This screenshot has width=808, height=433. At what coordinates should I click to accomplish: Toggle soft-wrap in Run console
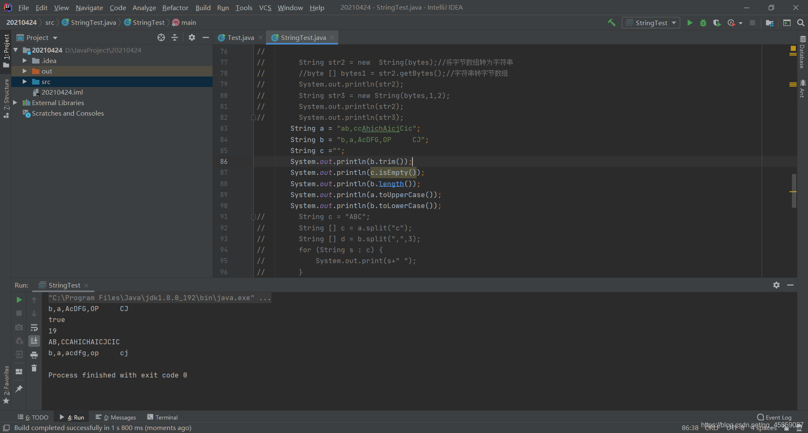pyautogui.click(x=34, y=327)
